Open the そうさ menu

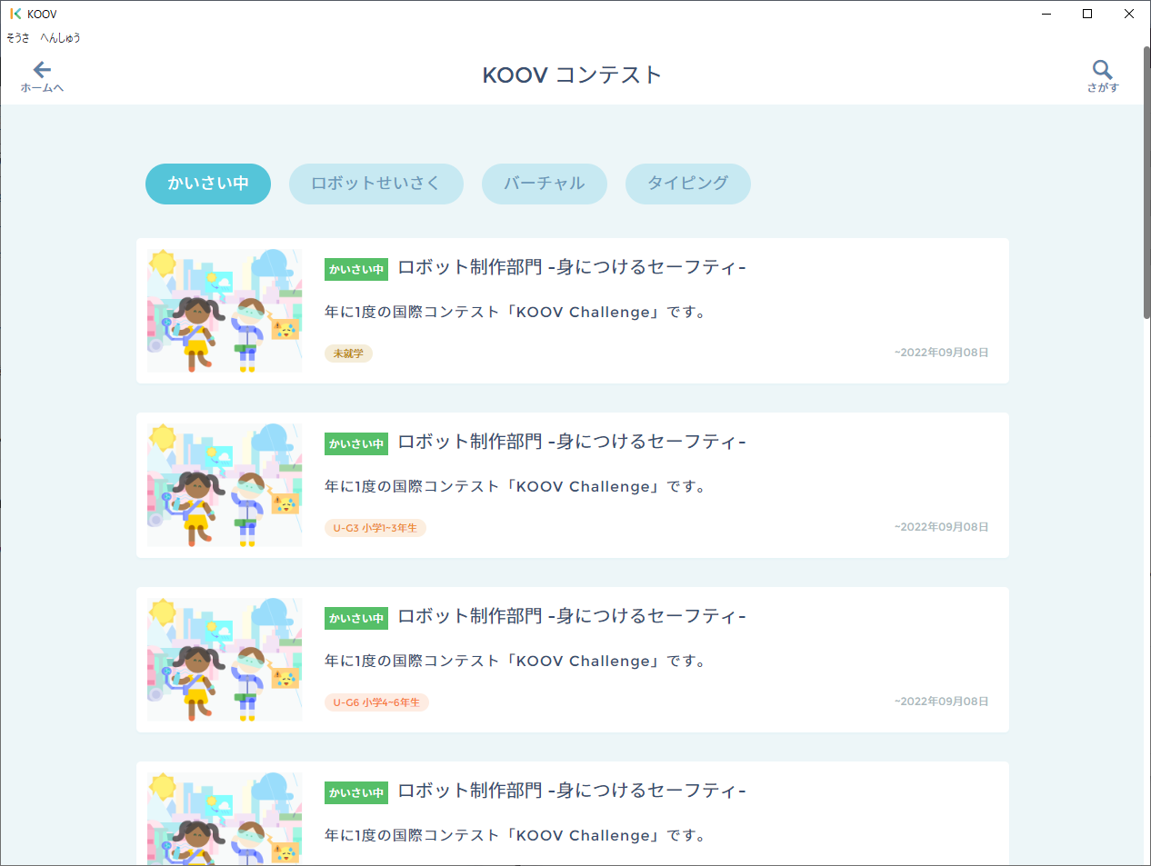tap(17, 37)
